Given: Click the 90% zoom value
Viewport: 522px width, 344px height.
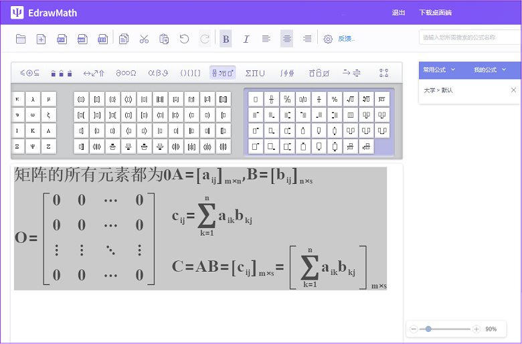Looking at the screenshot, I should click(491, 329).
